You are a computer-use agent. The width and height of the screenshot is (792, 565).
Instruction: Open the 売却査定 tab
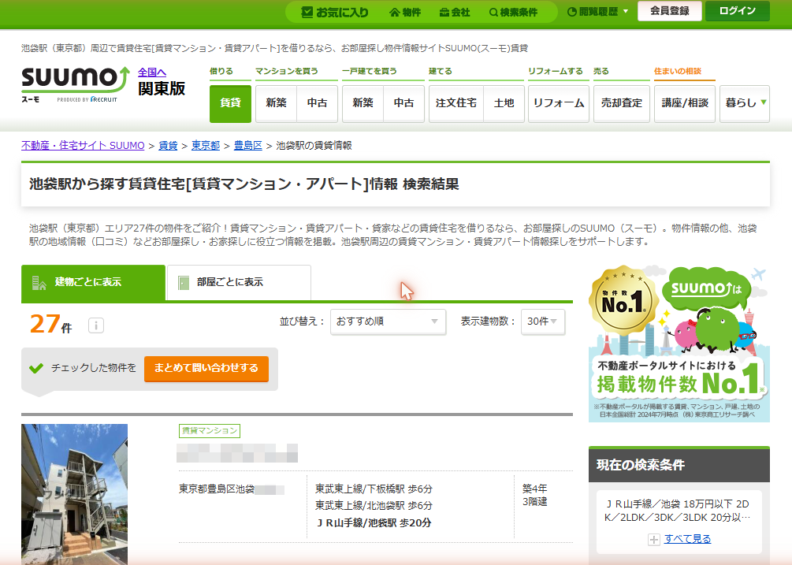coord(621,103)
